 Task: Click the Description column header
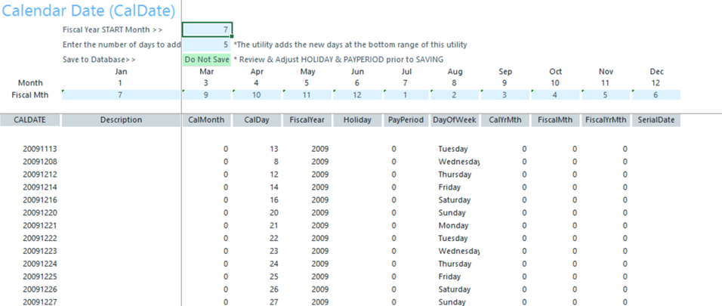(x=121, y=119)
